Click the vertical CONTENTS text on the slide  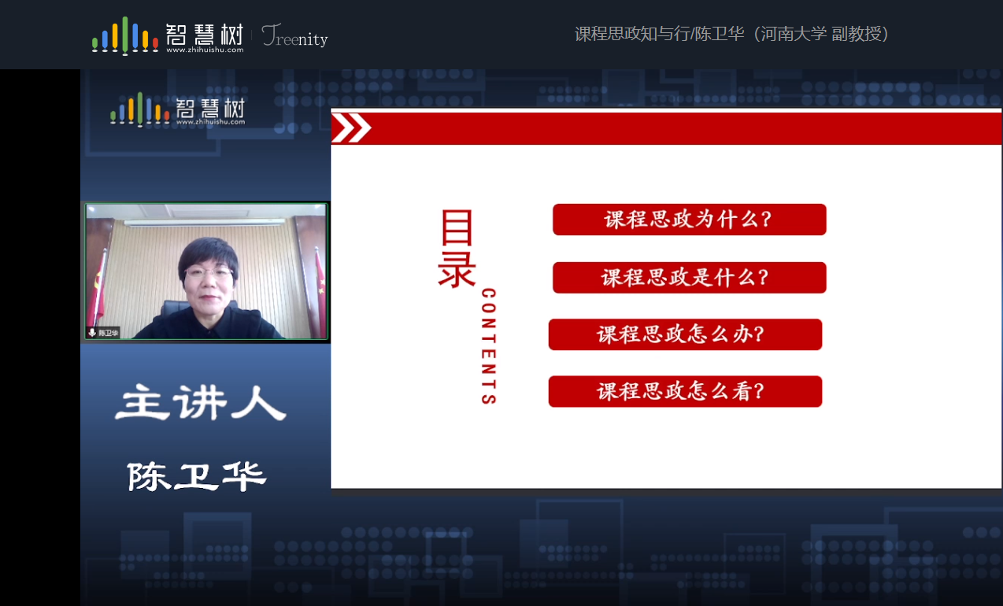(488, 346)
